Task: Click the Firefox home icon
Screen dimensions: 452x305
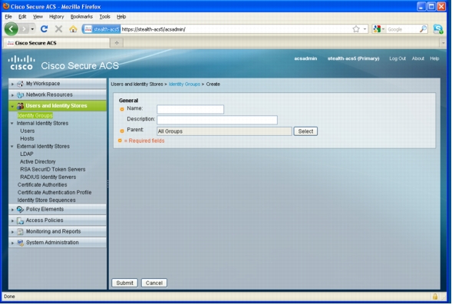Action: pyautogui.click(x=73, y=29)
